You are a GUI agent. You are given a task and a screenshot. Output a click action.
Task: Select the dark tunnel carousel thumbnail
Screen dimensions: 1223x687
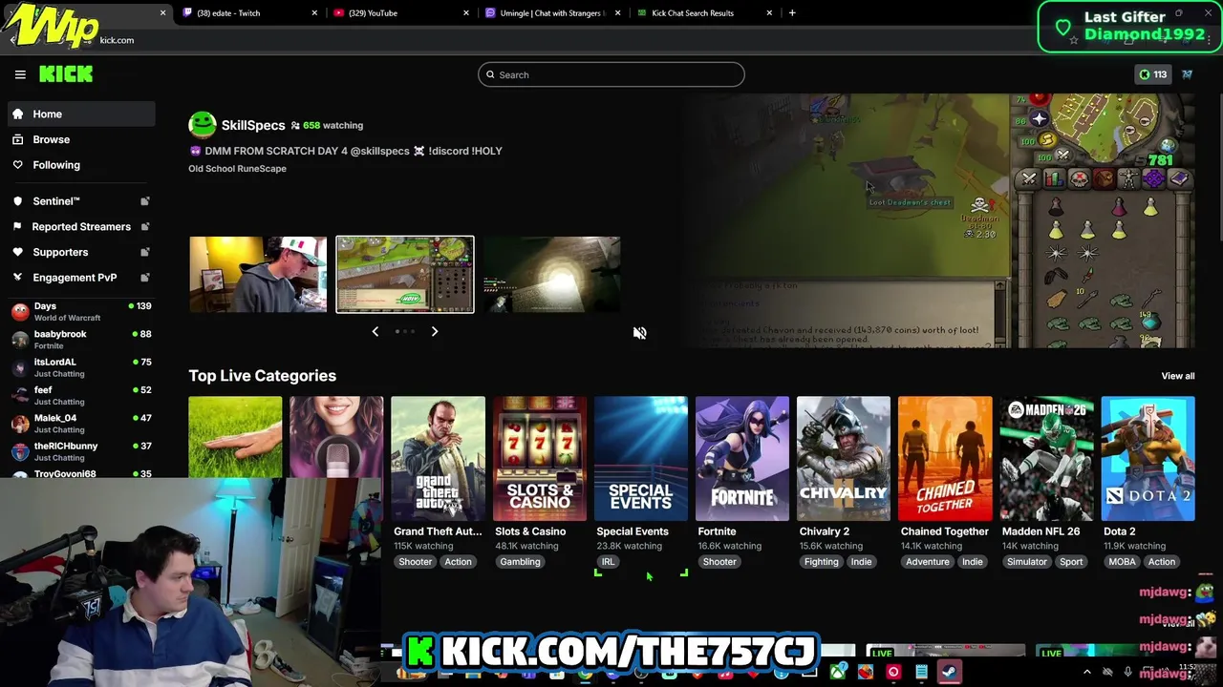tap(552, 275)
